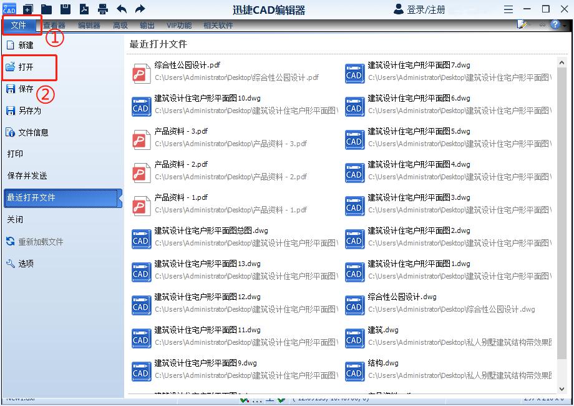The image size is (574, 406).
Task: Open help using the question mark icon
Action: pos(555,25)
